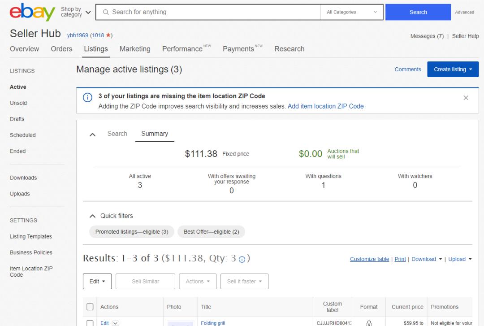The width and height of the screenshot is (484, 326).
Task: Collapse the Quick filters section
Action: (x=93, y=216)
